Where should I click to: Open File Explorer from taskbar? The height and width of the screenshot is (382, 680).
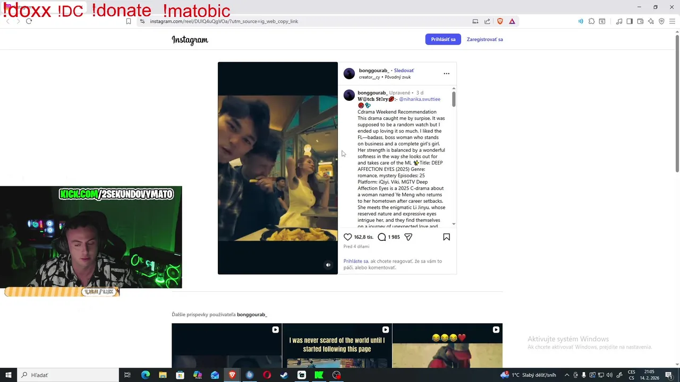tap(163, 375)
